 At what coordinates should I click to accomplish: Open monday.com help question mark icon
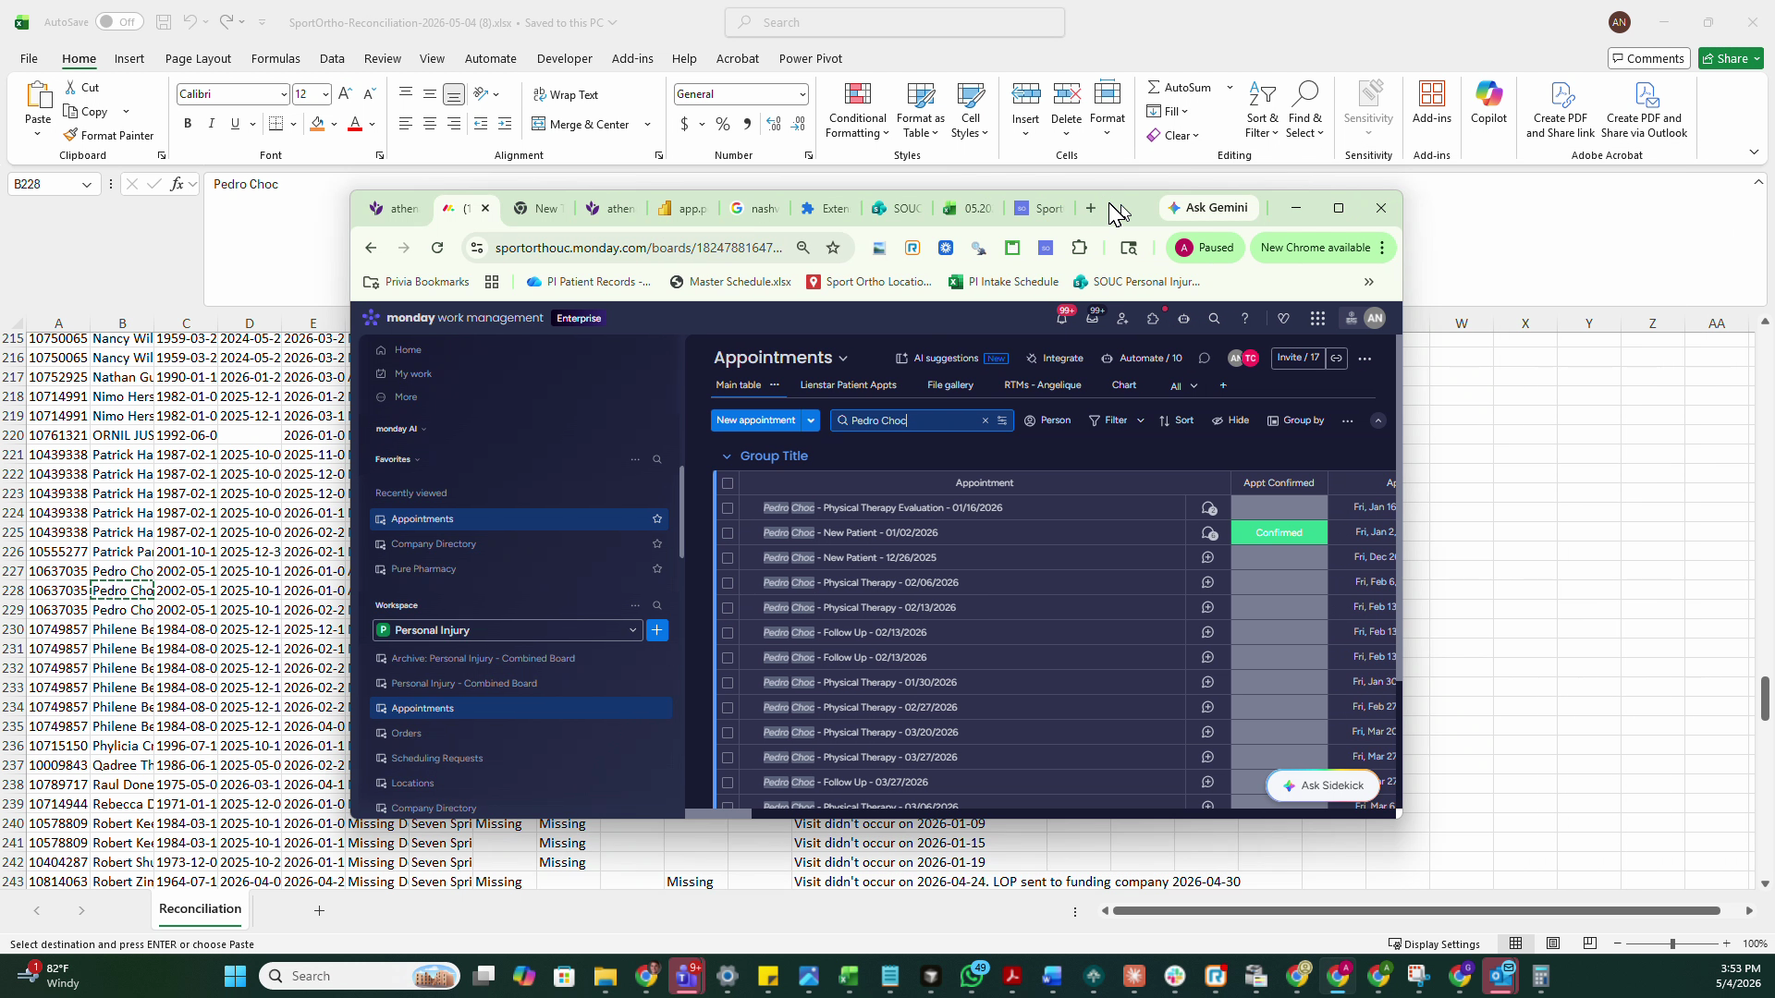(x=1244, y=318)
